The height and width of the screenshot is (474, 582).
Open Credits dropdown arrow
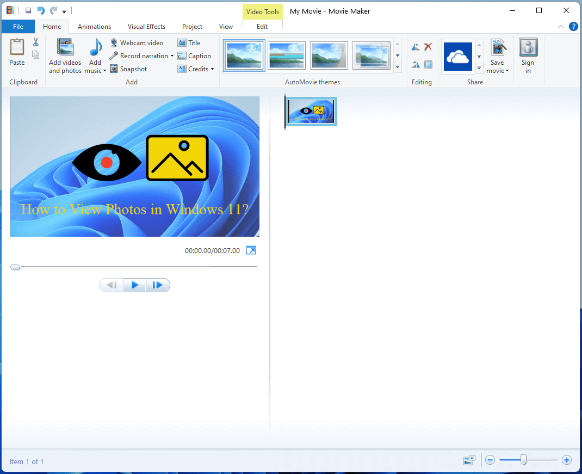pyautogui.click(x=212, y=69)
